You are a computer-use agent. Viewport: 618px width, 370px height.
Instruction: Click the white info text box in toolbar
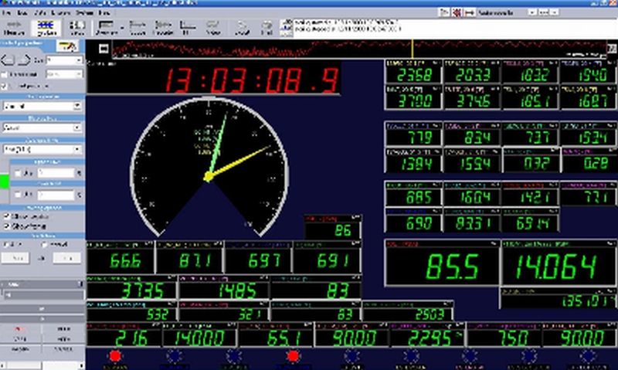click(454, 28)
